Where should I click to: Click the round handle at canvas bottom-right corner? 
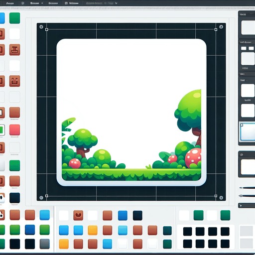(x=221, y=198)
